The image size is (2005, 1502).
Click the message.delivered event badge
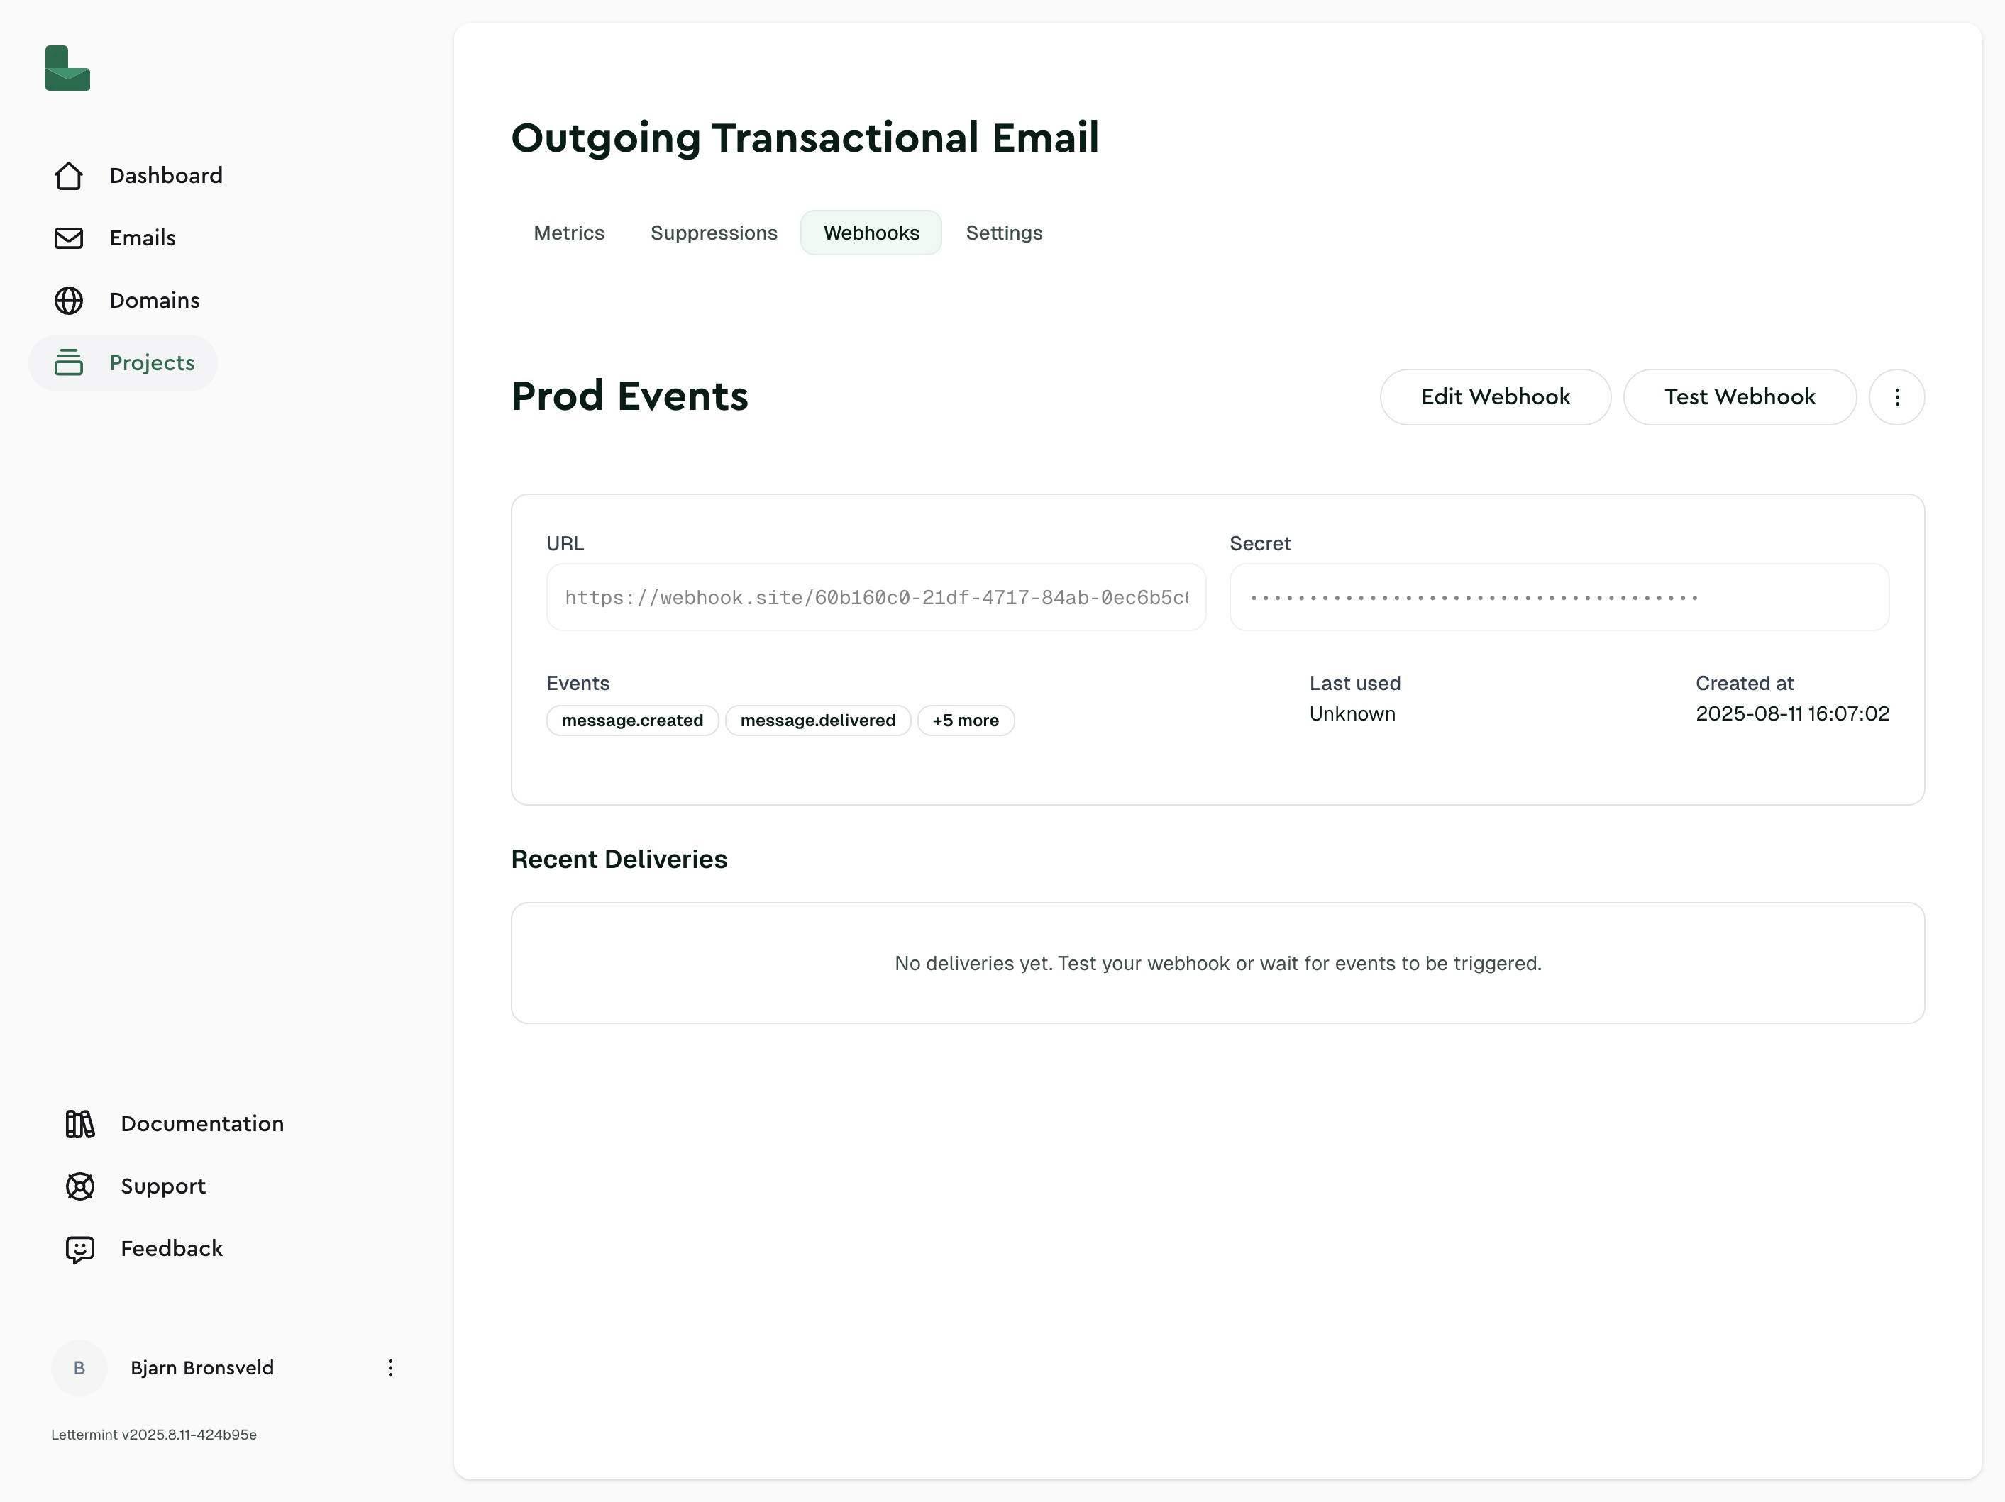[x=817, y=721]
